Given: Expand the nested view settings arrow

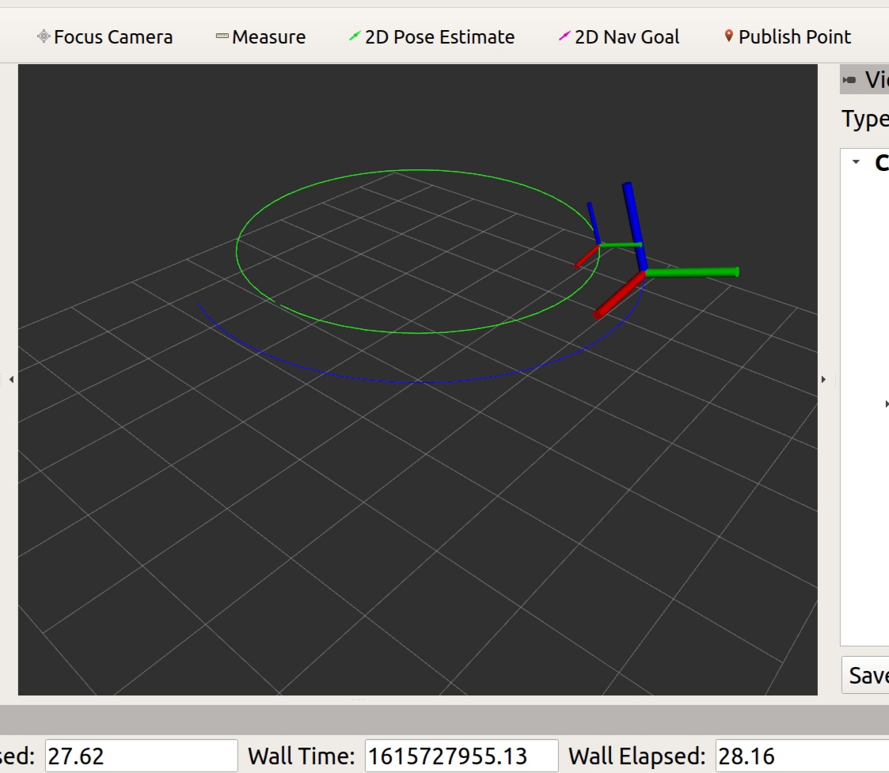Looking at the screenshot, I should [885, 404].
